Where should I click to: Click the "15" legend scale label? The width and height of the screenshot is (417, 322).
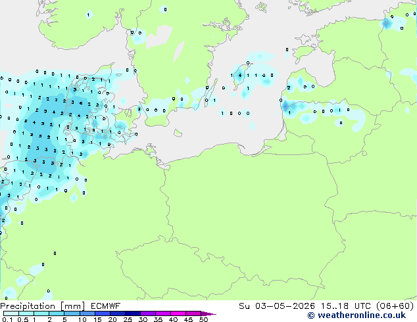[x=97, y=319]
